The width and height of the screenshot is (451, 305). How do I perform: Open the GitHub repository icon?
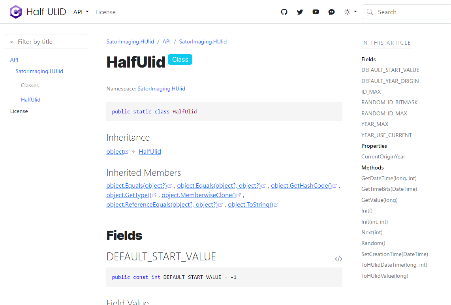click(x=284, y=12)
